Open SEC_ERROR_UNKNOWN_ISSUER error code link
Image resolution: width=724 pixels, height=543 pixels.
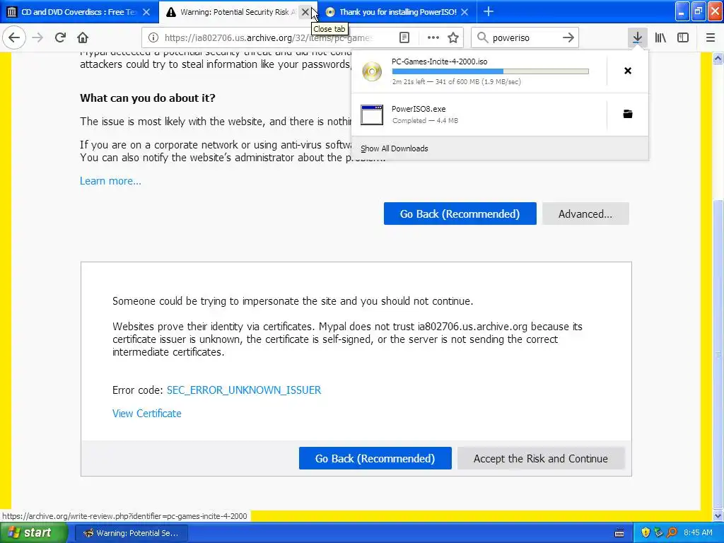244,390
